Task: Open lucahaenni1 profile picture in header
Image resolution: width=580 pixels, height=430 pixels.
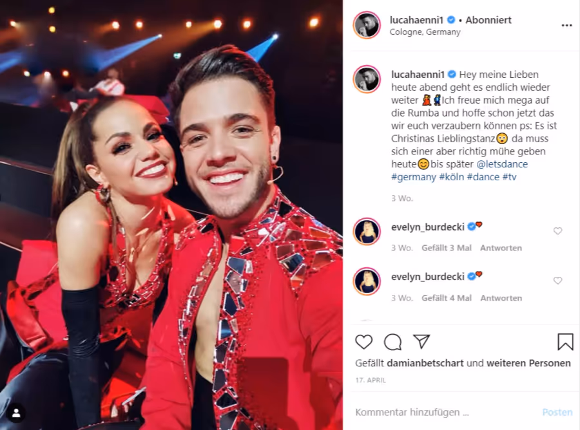Action: tap(367, 26)
